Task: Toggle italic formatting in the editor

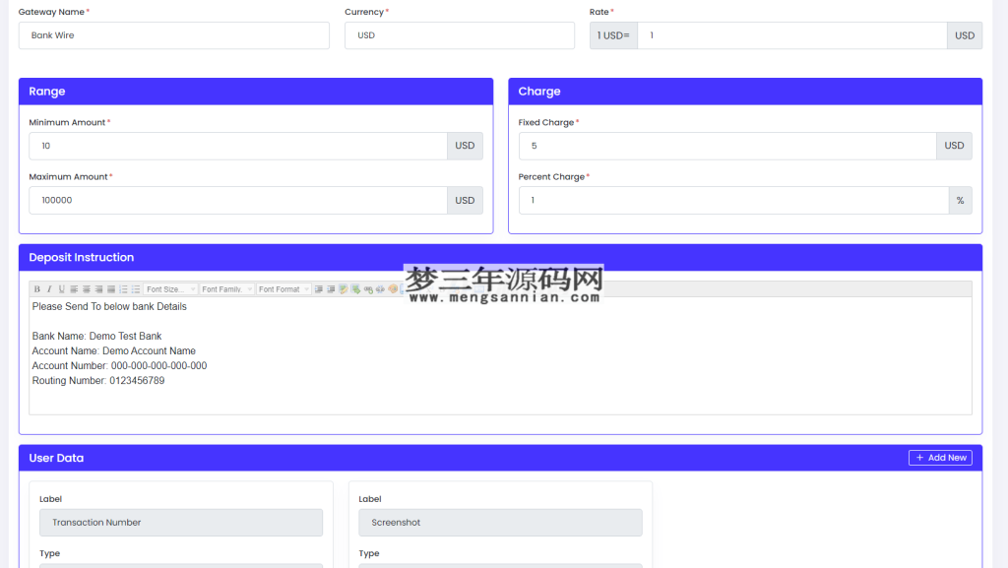Action: point(49,288)
